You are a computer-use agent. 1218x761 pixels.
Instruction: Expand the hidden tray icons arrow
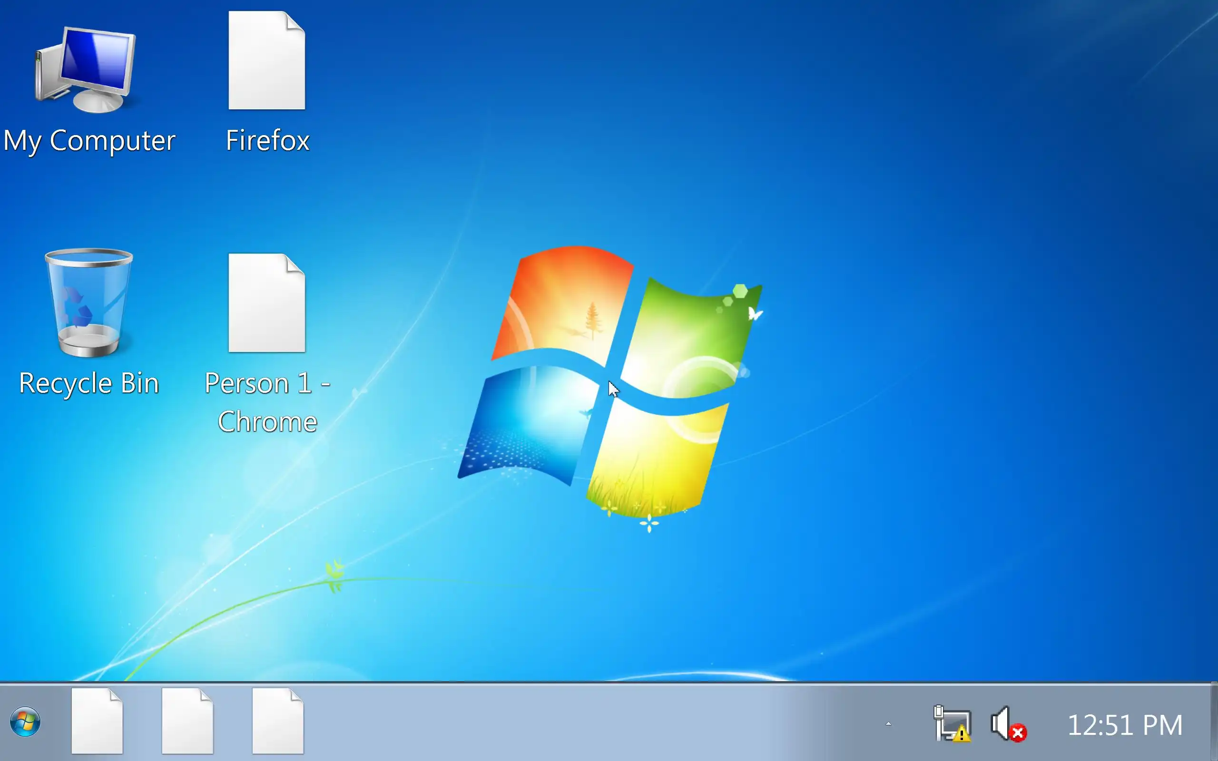888,724
